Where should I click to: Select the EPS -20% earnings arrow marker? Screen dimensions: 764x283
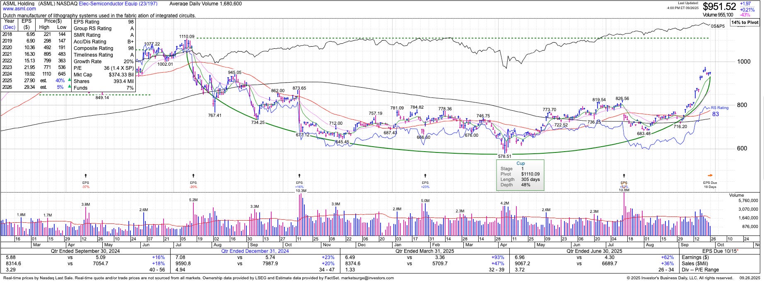pyautogui.click(x=193, y=181)
